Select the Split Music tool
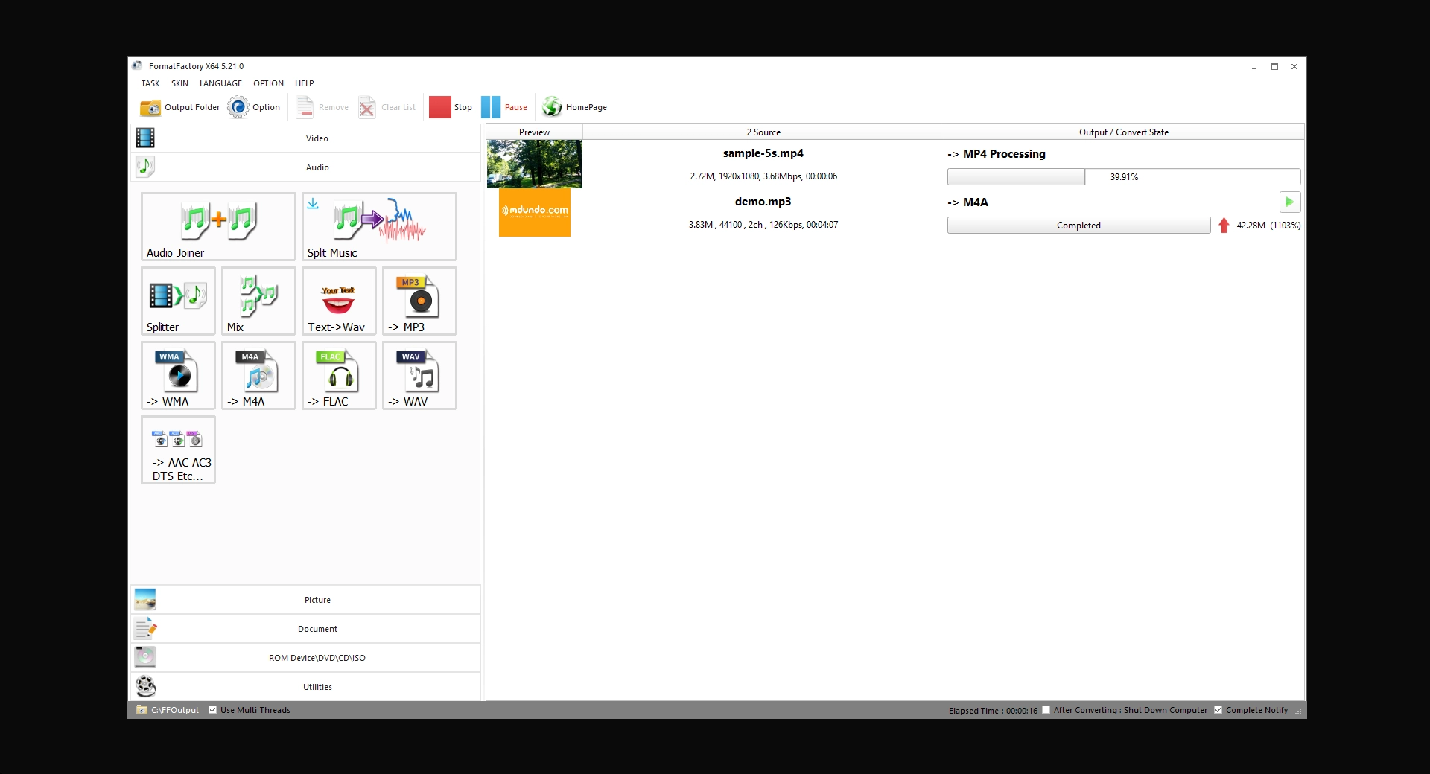 tap(378, 226)
